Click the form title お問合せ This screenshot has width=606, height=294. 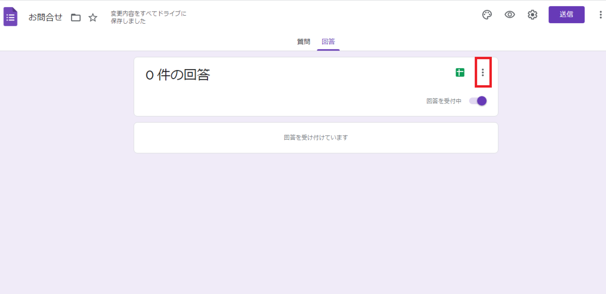(x=45, y=18)
